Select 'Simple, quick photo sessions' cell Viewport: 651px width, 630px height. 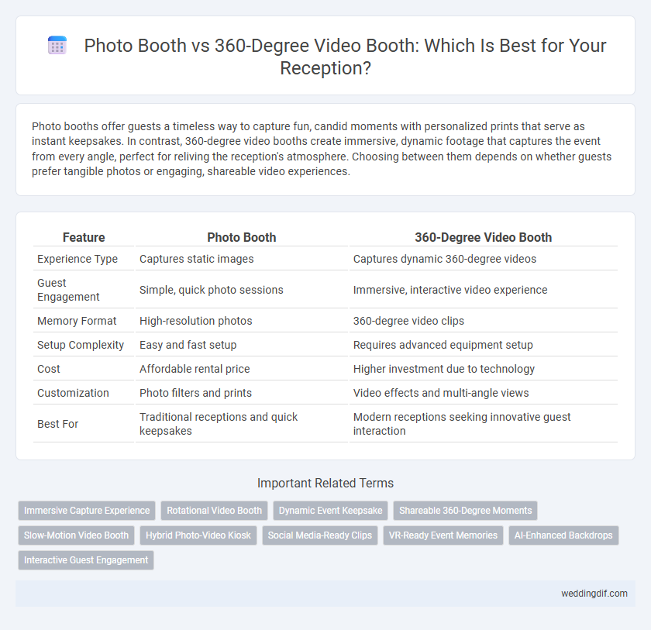pos(242,290)
